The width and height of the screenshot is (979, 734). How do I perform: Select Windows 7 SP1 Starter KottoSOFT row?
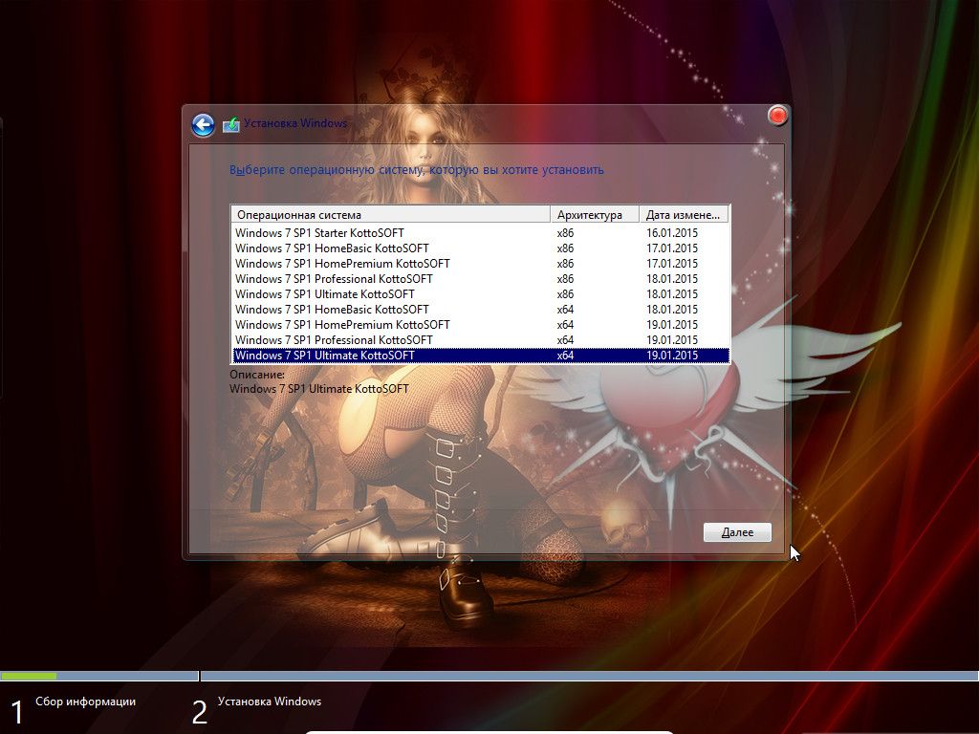480,233
